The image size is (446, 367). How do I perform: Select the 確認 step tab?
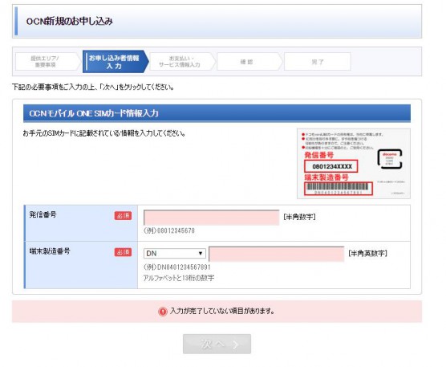[x=248, y=62]
